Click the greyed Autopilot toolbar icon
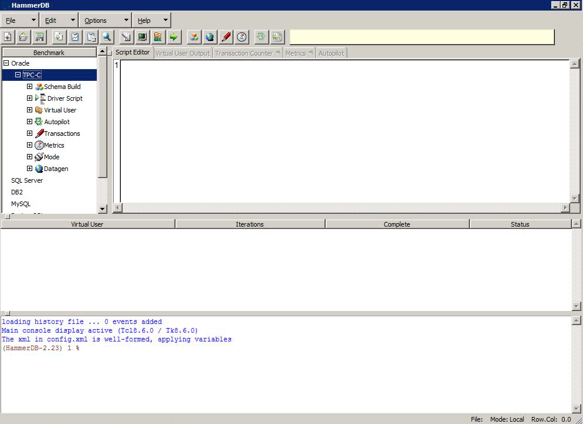 click(262, 37)
